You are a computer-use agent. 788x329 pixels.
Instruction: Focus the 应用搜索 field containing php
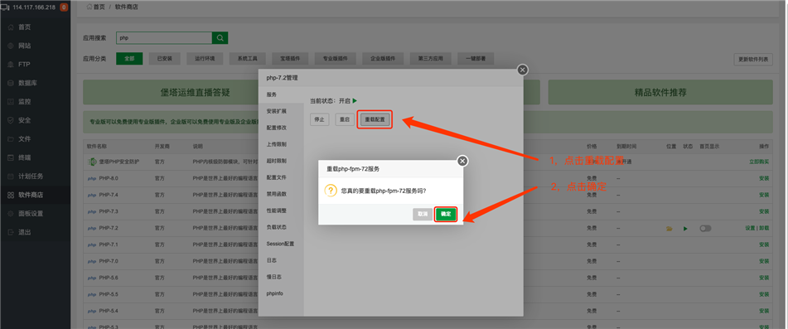pyautogui.click(x=164, y=37)
